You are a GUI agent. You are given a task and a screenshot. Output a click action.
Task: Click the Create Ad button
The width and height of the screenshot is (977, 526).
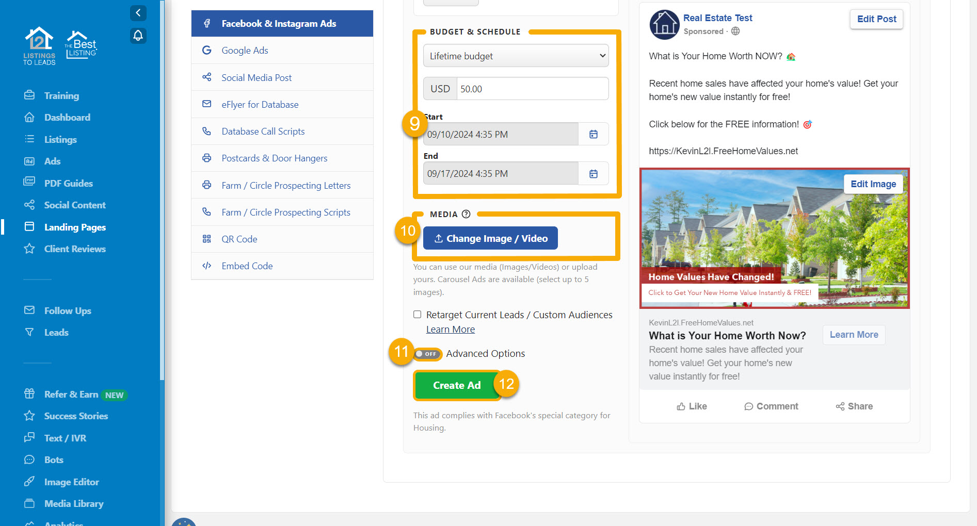(x=457, y=385)
